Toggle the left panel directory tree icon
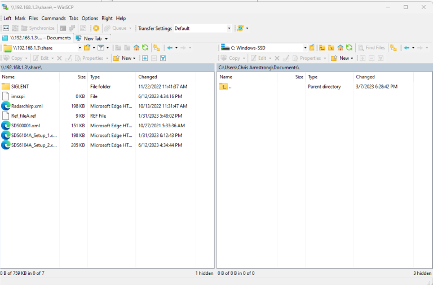Viewport: 433px width, 285px height. pyautogui.click(x=156, y=48)
